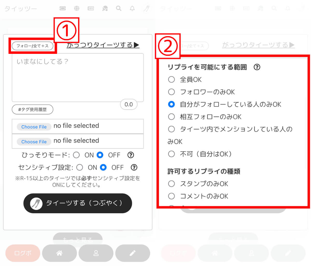The image size is (311, 266).
Task: Open the フォロー/全て+ス range selector
Action: click(x=32, y=46)
